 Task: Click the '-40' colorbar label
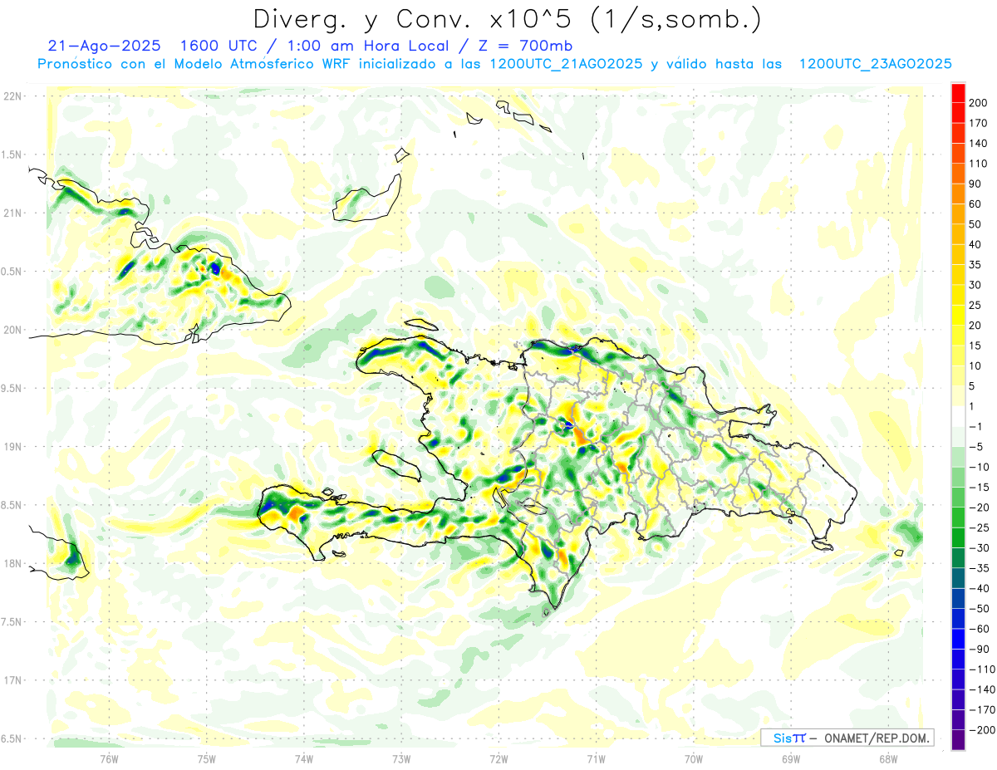[978, 588]
